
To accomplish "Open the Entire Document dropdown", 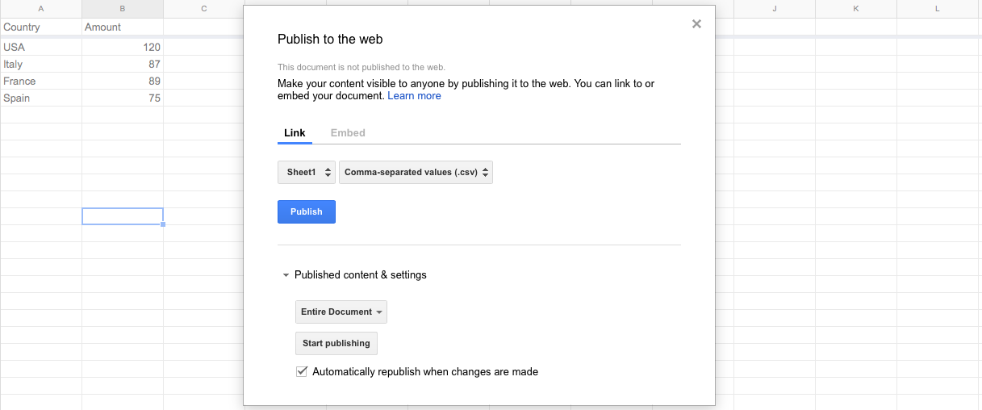I will pos(341,312).
